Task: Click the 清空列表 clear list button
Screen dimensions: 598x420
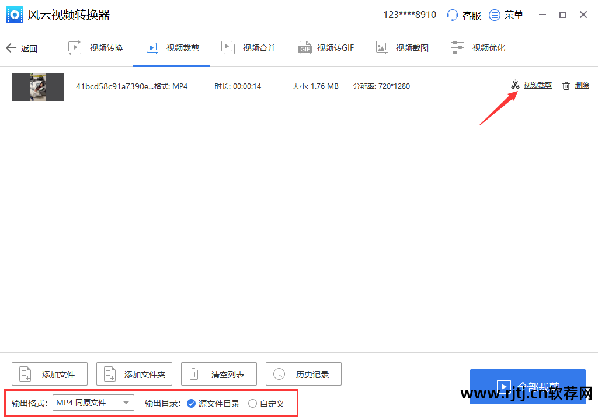Action: tap(219, 373)
